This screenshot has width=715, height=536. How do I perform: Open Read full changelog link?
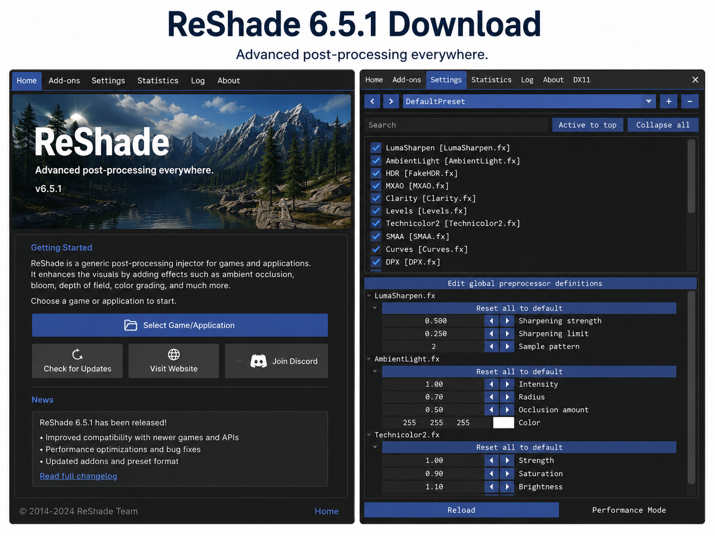[x=78, y=476]
